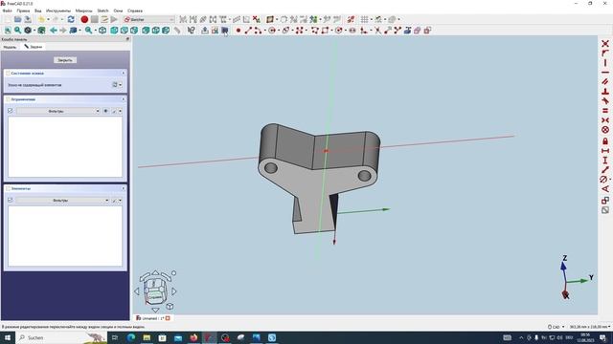Open the Элементы Фильтры dropdown
The image size is (613, 344).
[x=62, y=200]
